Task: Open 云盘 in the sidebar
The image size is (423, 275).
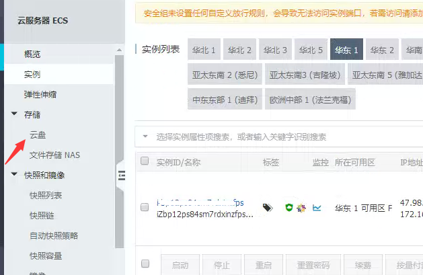Action: [38, 134]
